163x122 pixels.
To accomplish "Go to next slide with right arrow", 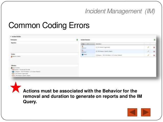I will pos(146,112).
